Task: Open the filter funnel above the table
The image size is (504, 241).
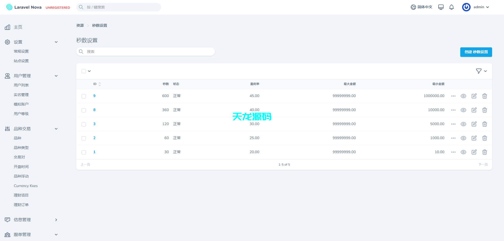Action: (x=479, y=71)
